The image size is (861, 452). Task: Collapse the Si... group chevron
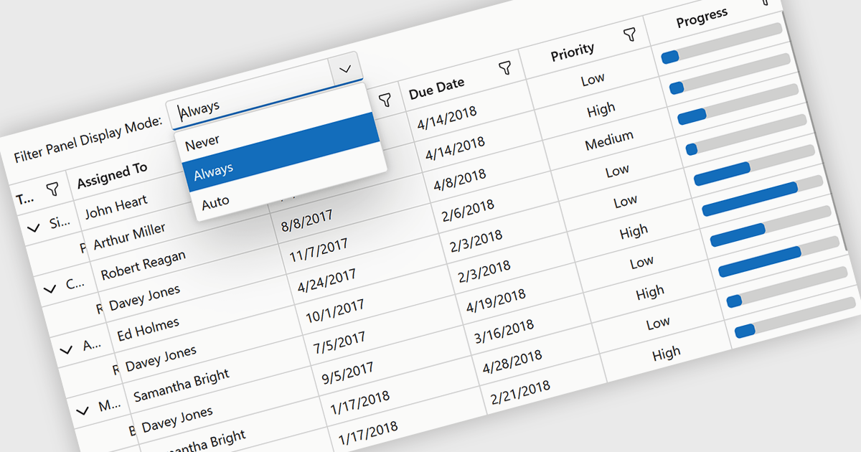[x=33, y=227]
